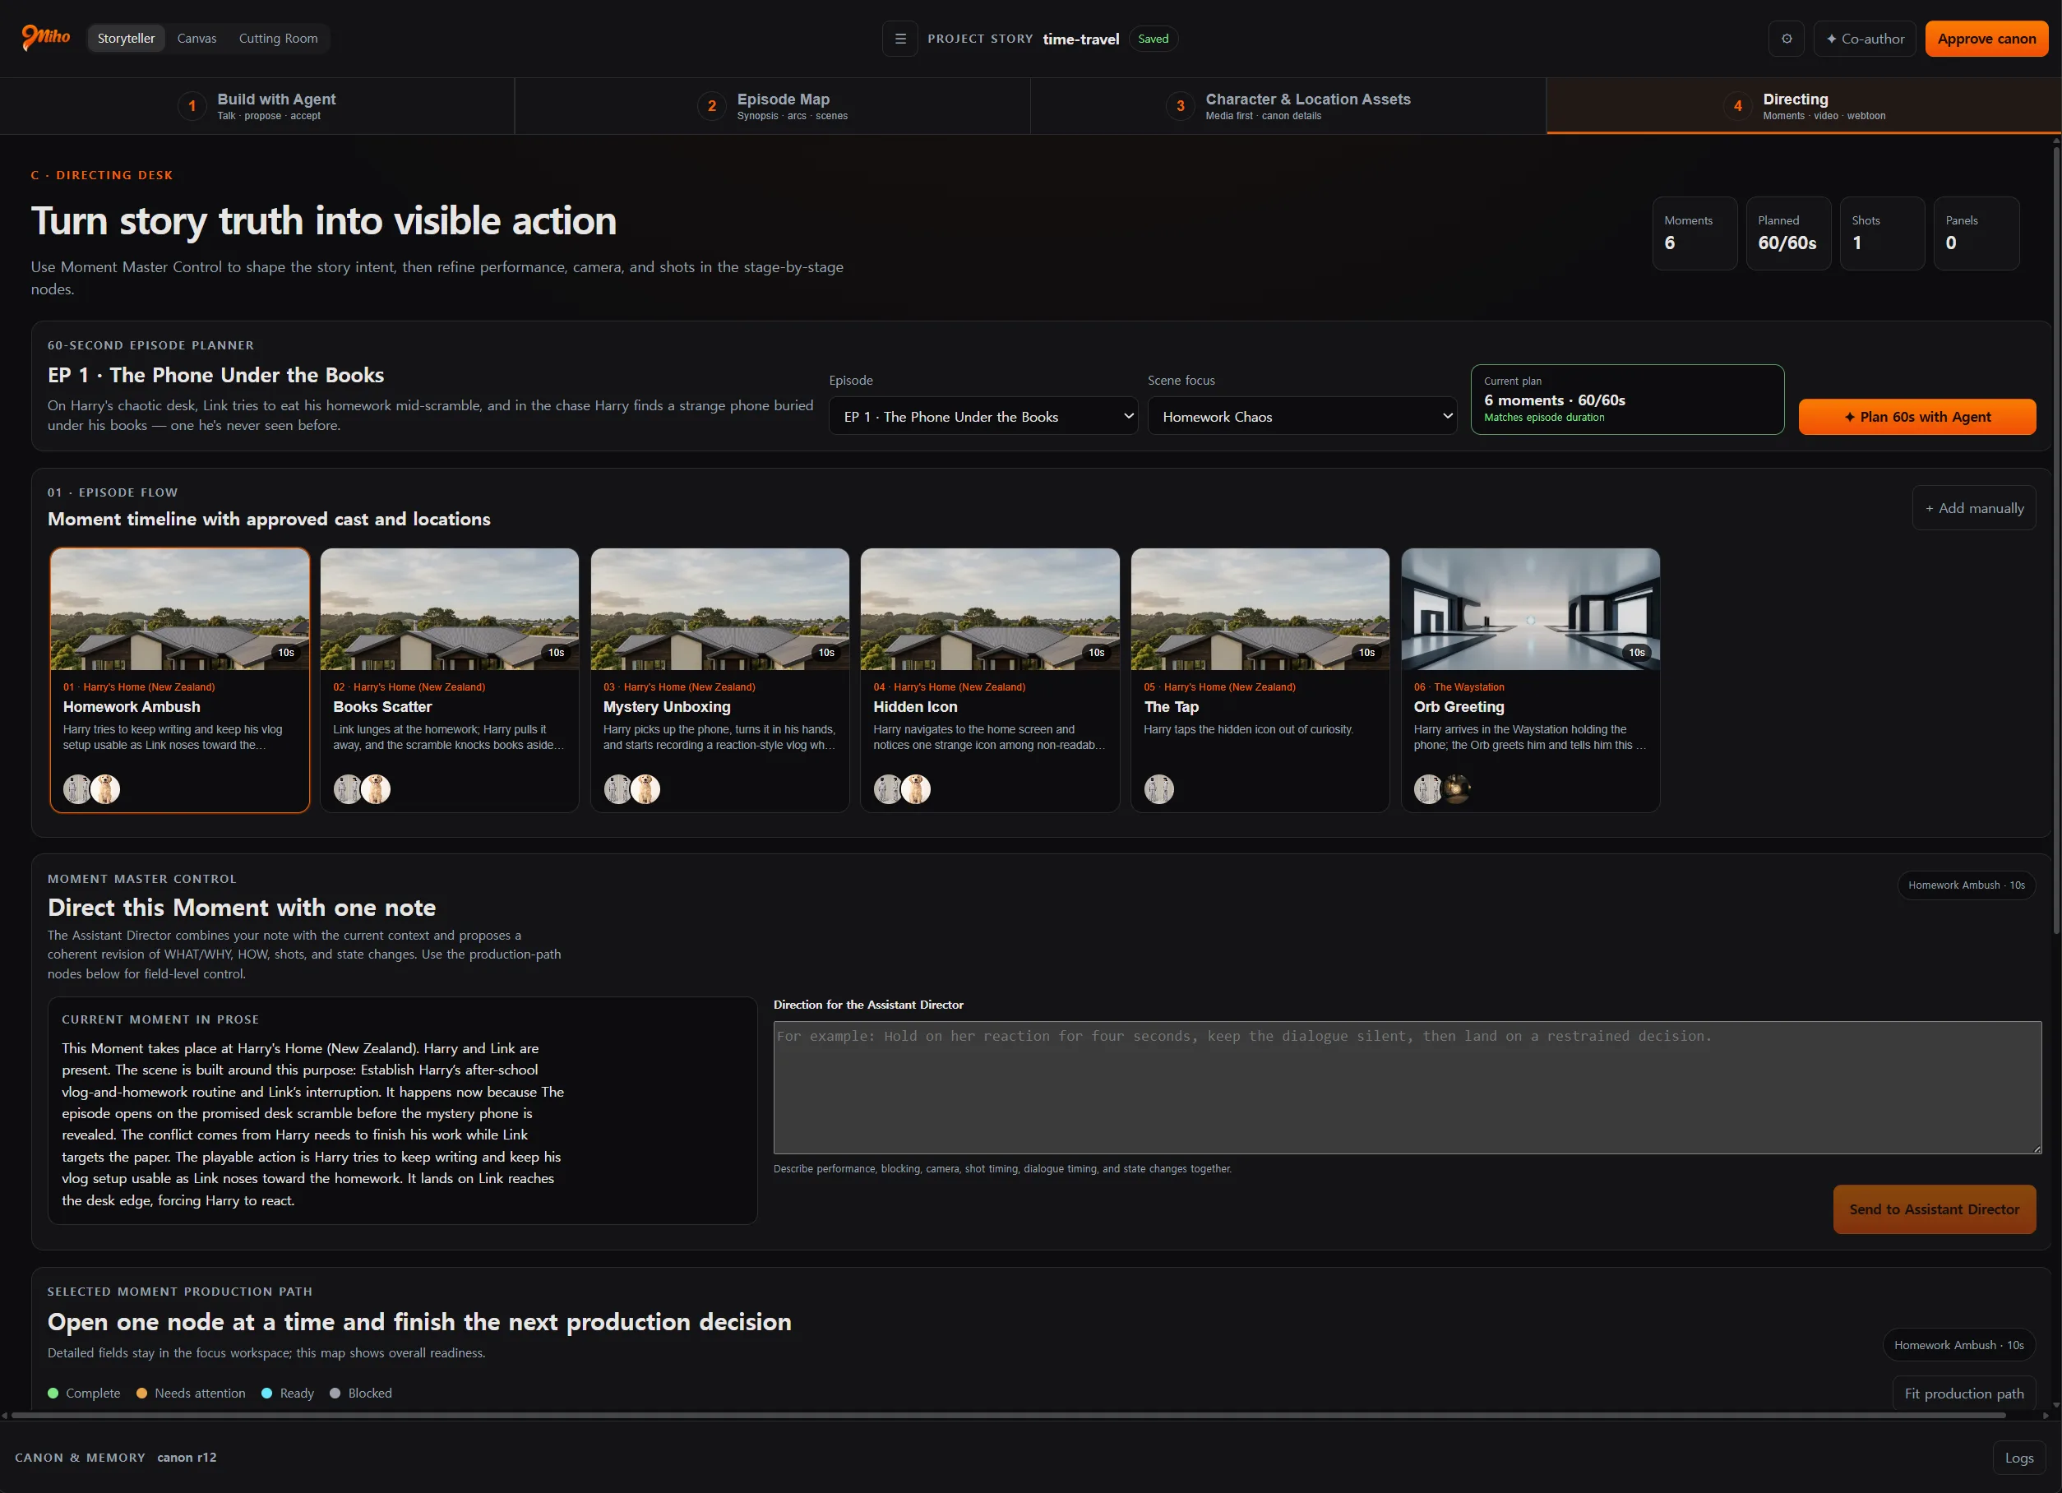The image size is (2062, 1493).
Task: Click the dog avatar on Books Scatter card
Action: pos(376,788)
